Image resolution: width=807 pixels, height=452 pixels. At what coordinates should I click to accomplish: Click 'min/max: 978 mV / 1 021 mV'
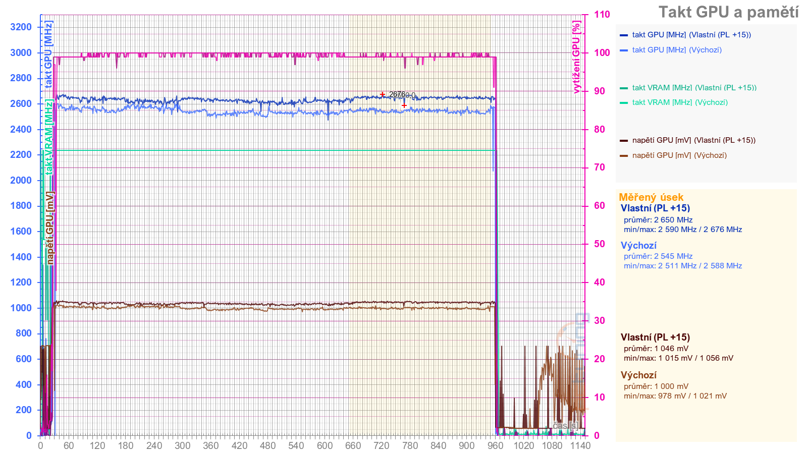pyautogui.click(x=675, y=396)
